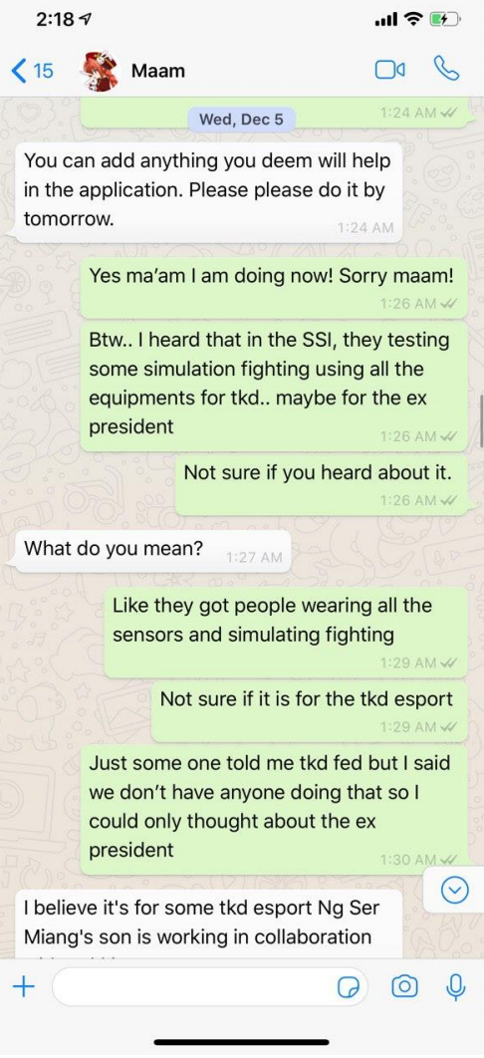Tap the "Please please do it by tomorrow" message
This screenshot has width=484, height=1058.
point(207,192)
